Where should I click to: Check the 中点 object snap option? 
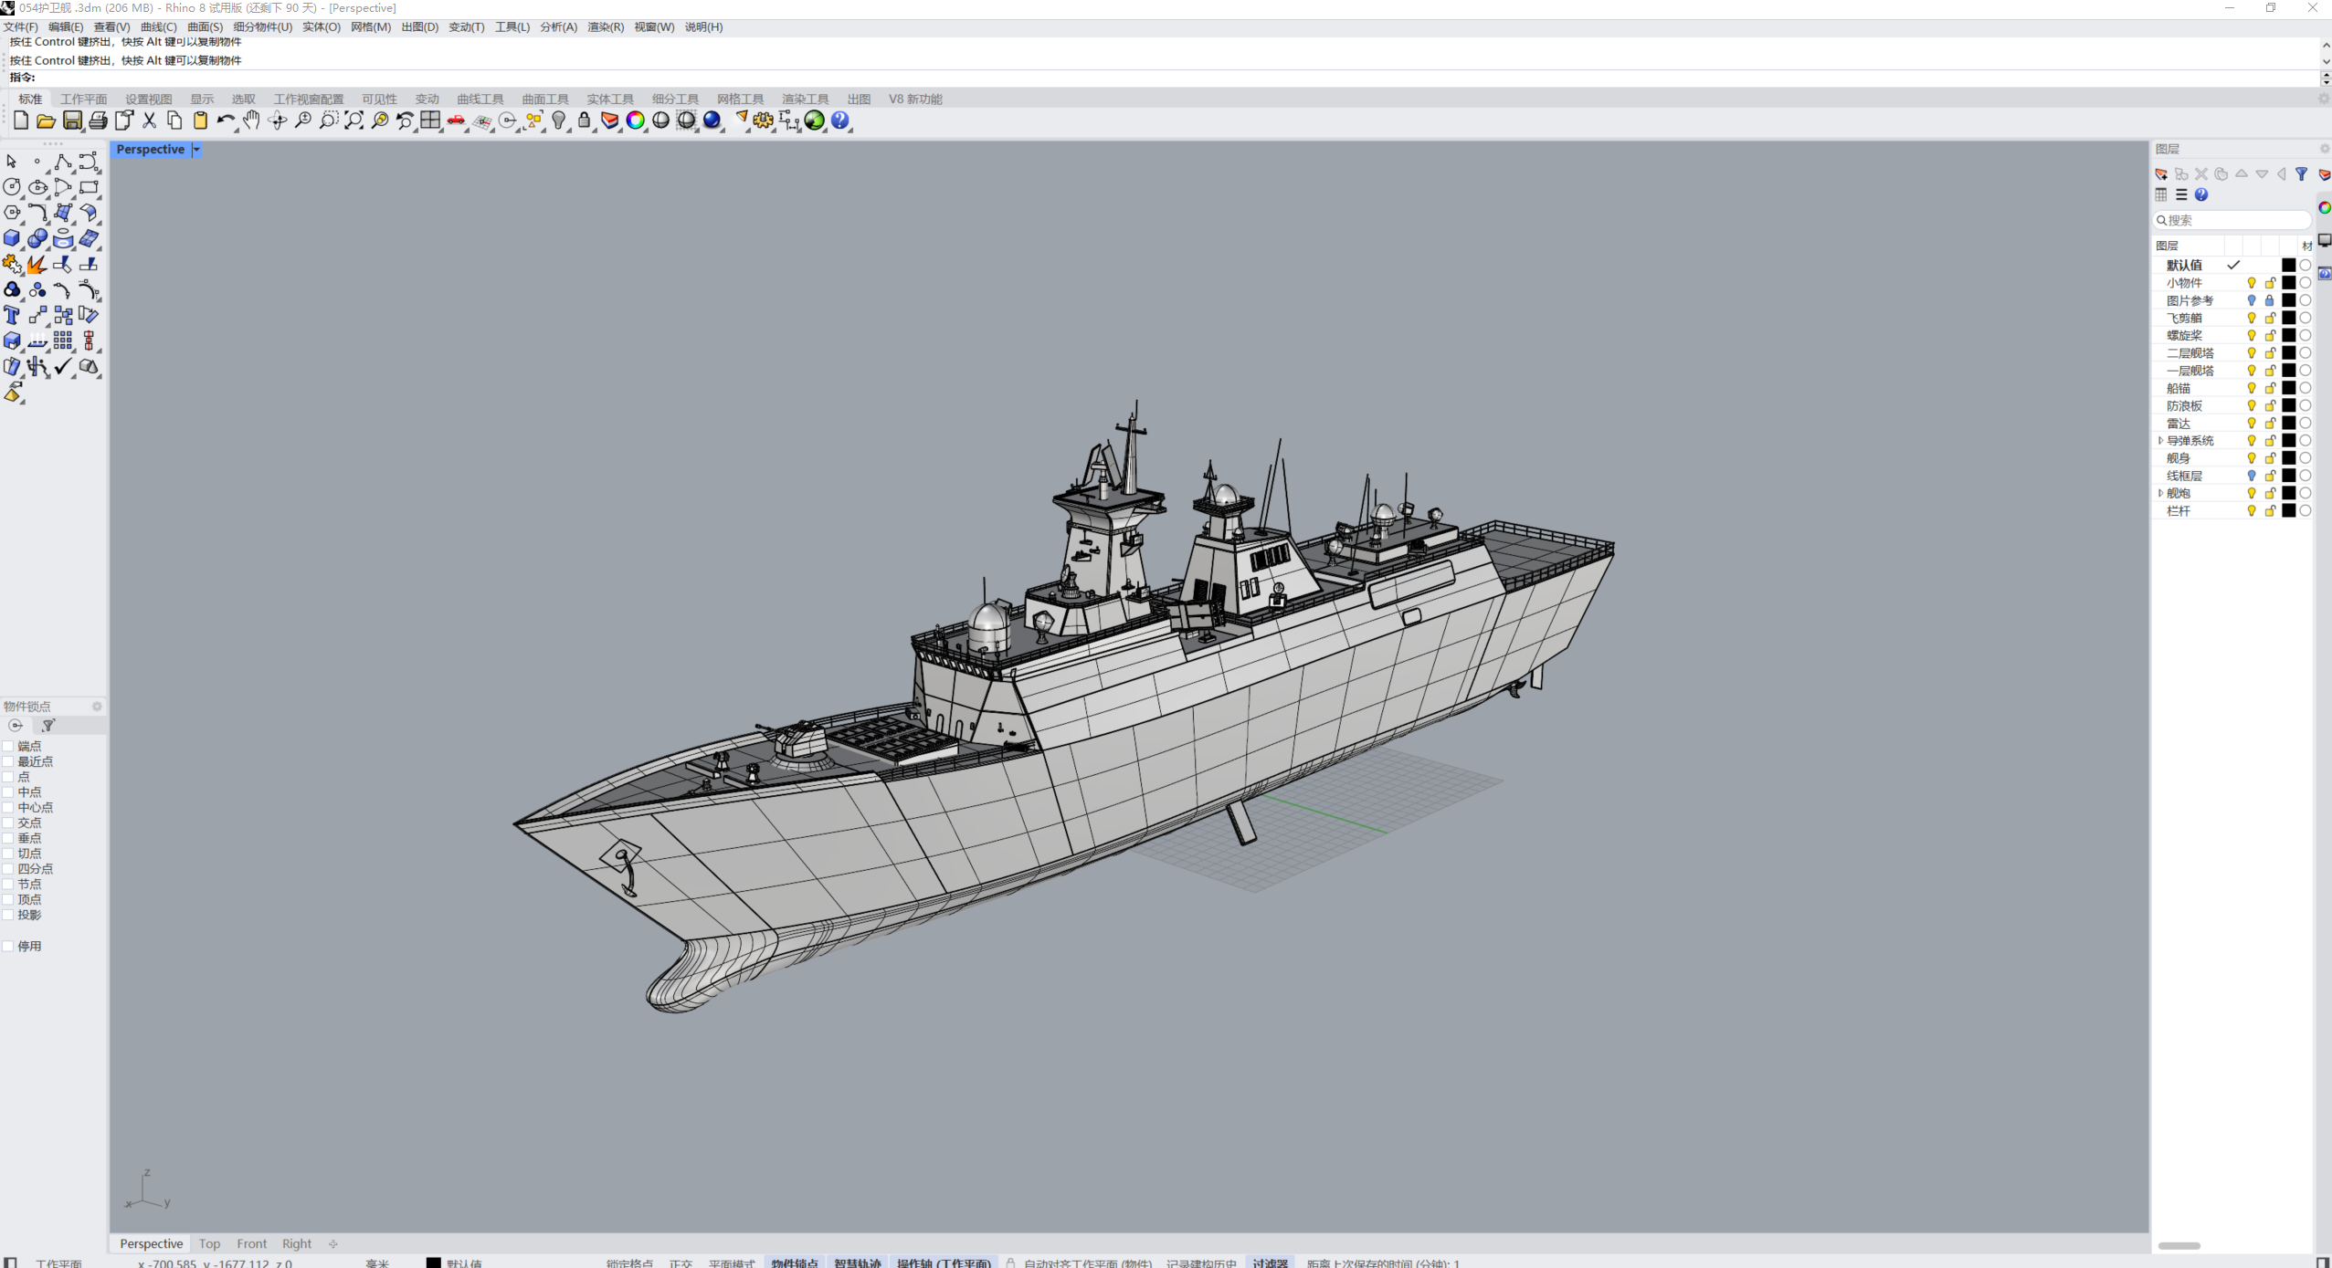[x=8, y=792]
